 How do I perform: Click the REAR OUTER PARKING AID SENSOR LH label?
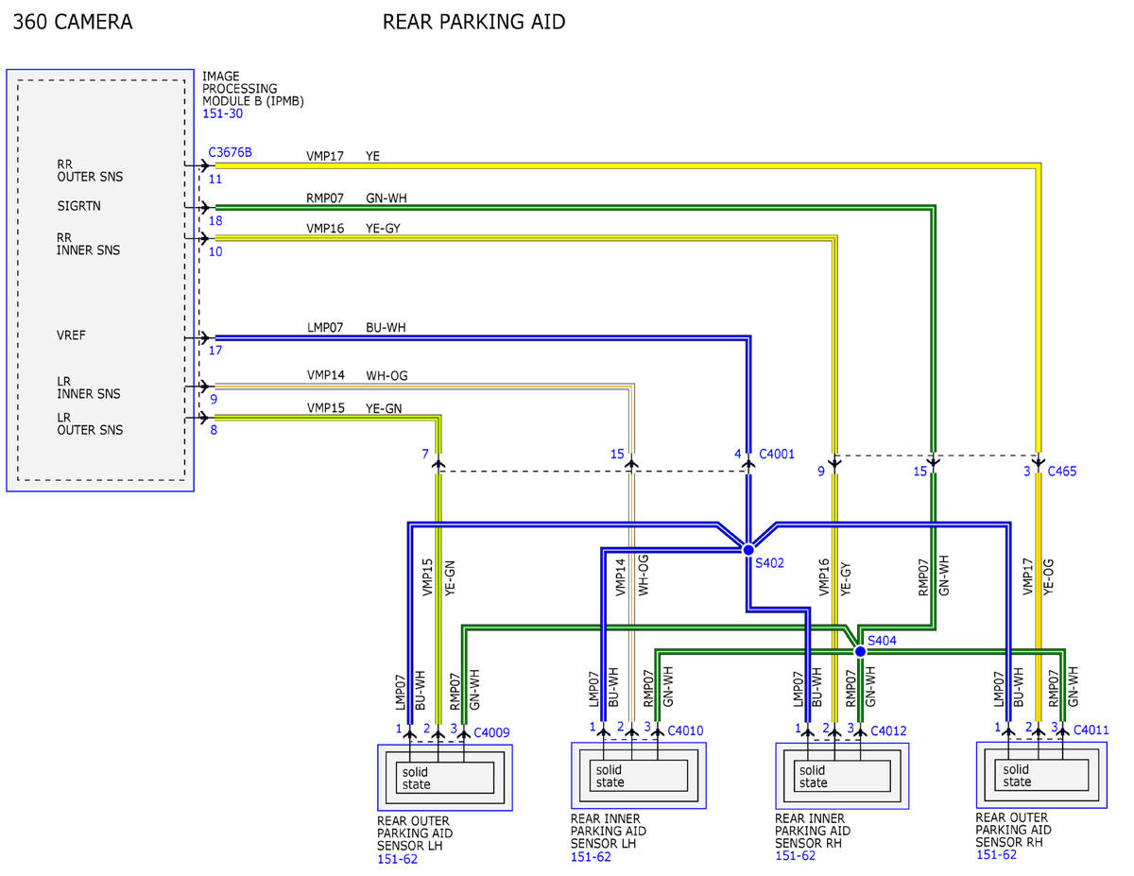point(415,833)
